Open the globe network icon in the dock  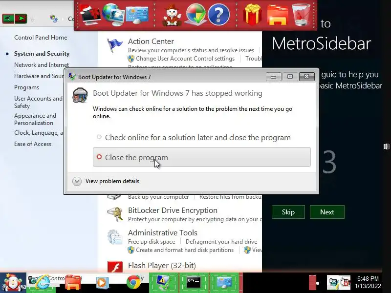click(x=113, y=15)
